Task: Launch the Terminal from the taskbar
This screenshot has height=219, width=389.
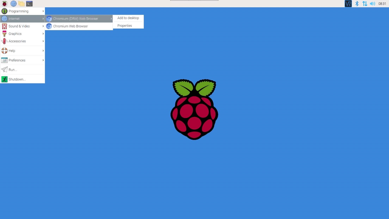Action: (29, 4)
